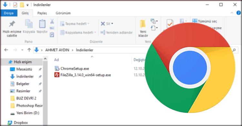Select the ChromeSetup.exe file name

pyautogui.click(x=75, y=68)
